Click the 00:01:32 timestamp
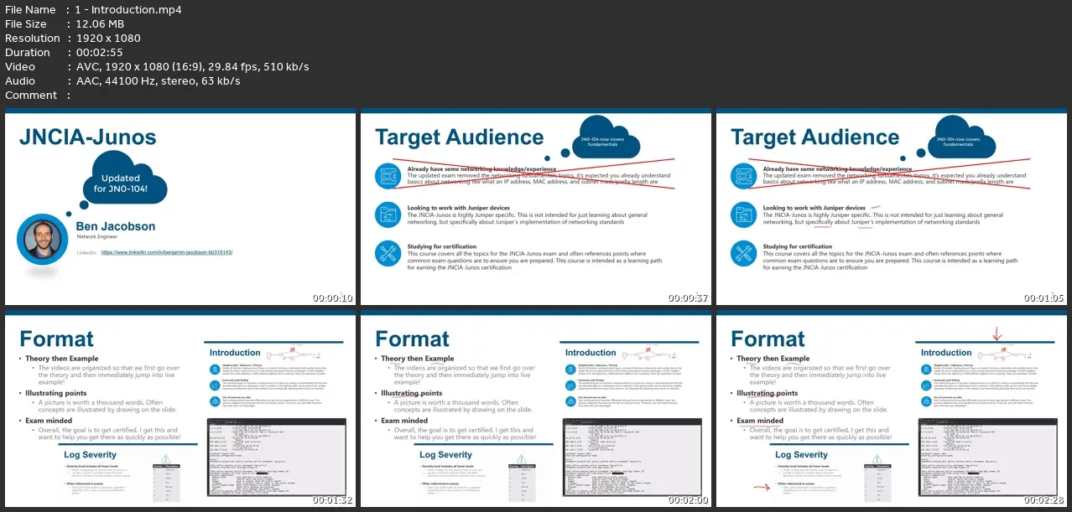Image resolution: width=1072 pixels, height=512 pixels. pos(333,499)
